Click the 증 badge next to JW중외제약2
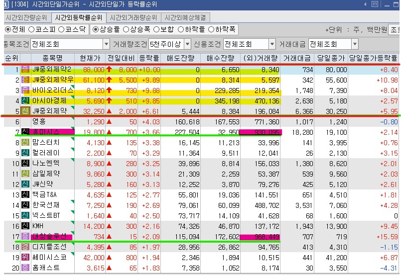The width and height of the screenshot is (401, 275). 25,69
